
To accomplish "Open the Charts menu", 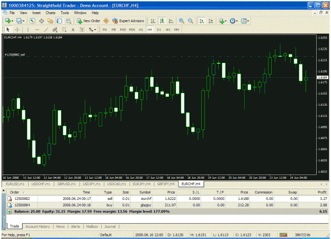I will [50, 13].
